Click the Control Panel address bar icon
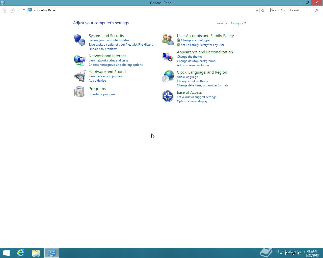The image size is (323, 258). 30,10
